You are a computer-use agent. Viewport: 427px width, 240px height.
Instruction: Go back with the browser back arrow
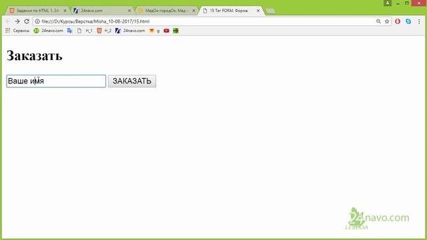(x=7, y=21)
